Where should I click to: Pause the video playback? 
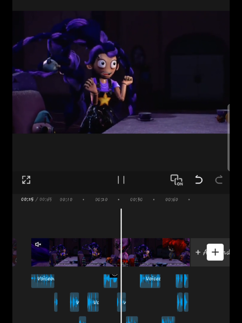pyautogui.click(x=121, y=180)
